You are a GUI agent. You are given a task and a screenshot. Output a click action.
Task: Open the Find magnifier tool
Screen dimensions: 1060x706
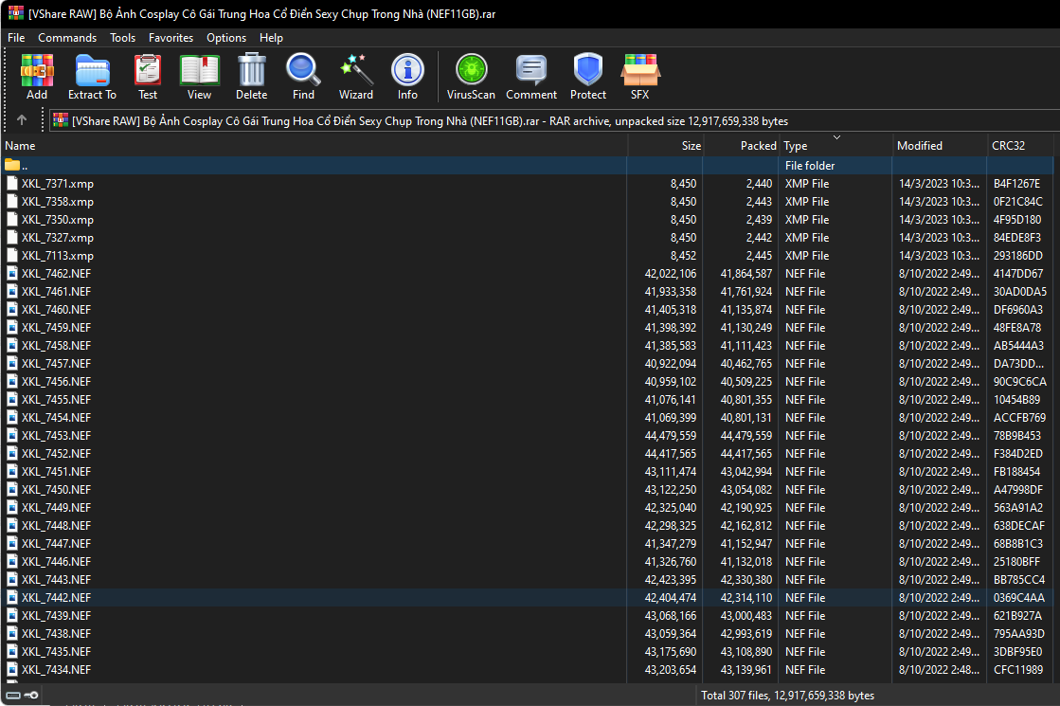(303, 76)
